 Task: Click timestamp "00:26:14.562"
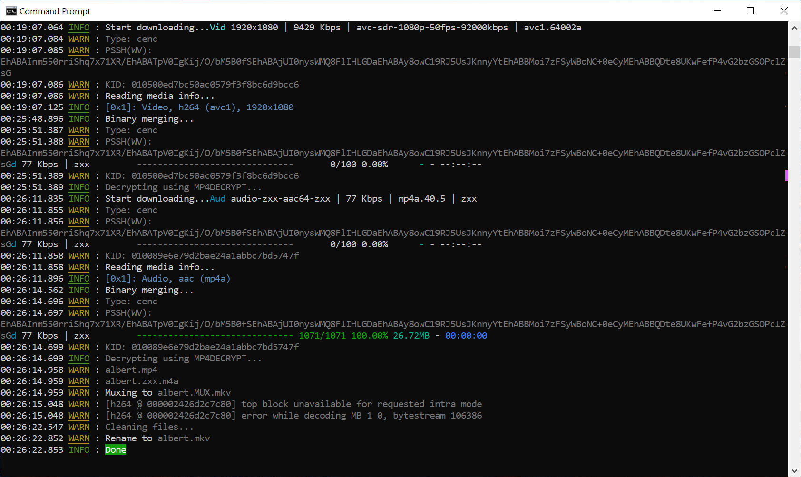point(32,290)
